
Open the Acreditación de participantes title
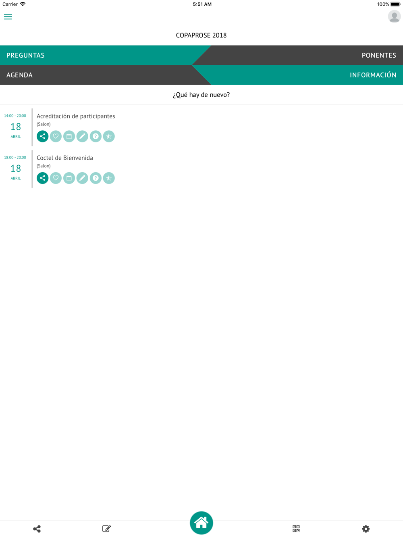coord(76,116)
